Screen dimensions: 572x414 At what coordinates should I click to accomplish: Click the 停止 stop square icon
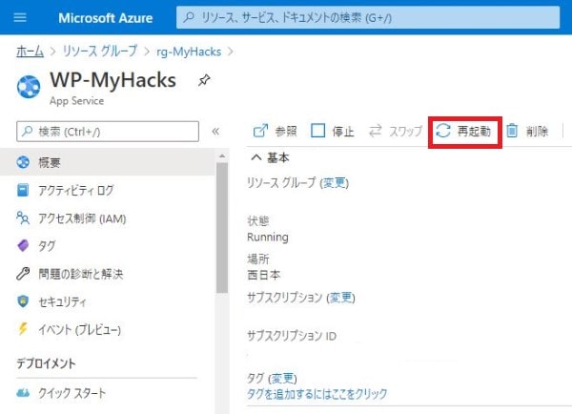(317, 131)
